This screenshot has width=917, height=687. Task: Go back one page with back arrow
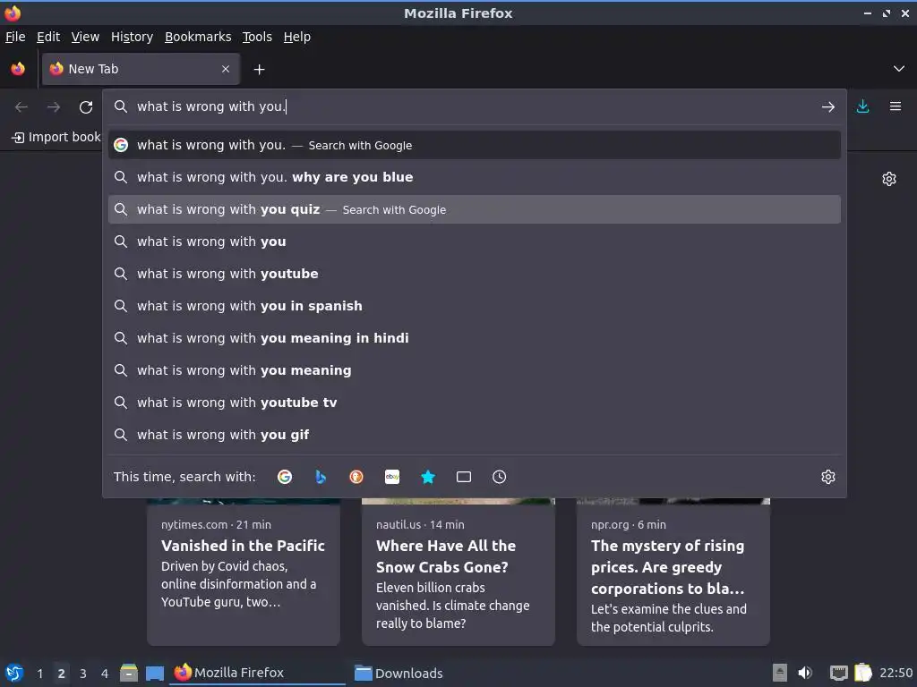21,107
